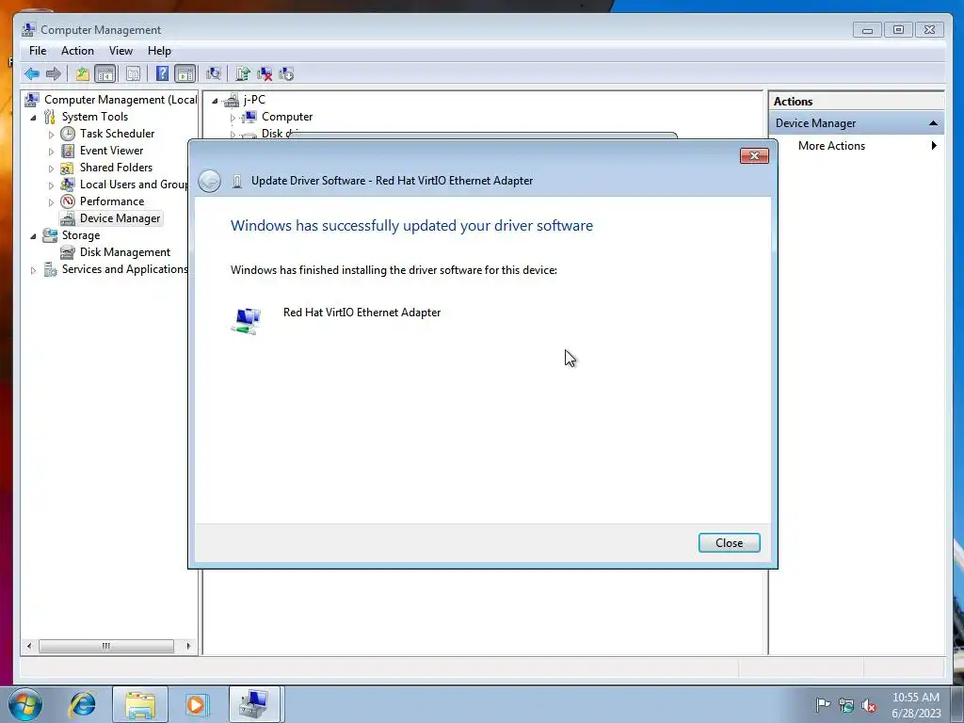964x723 pixels.
Task: Maximize the Computer Management window
Action: pos(899,29)
